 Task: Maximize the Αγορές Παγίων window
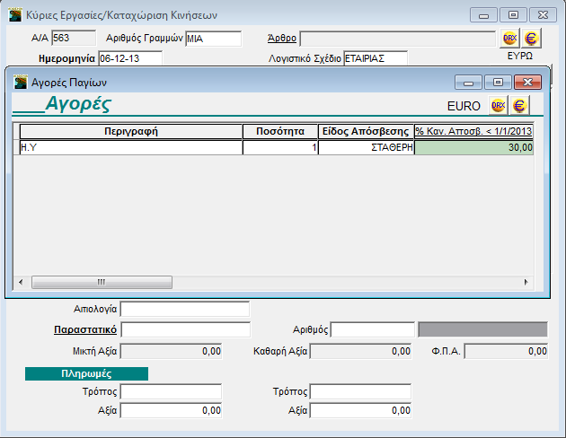click(x=498, y=83)
